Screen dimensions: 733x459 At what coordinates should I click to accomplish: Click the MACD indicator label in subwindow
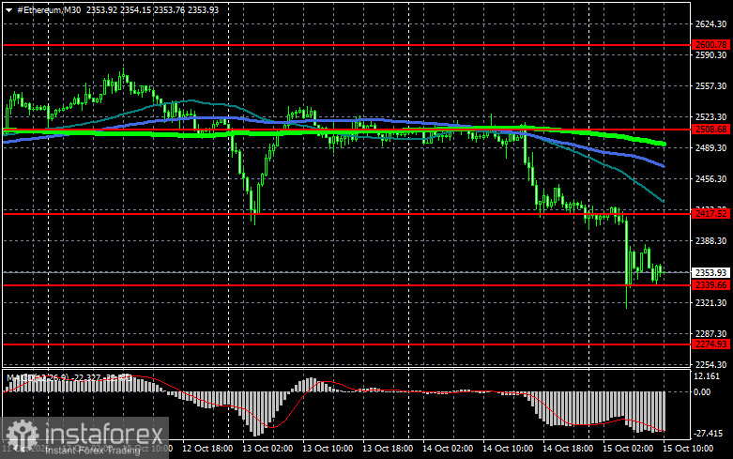tap(69, 376)
